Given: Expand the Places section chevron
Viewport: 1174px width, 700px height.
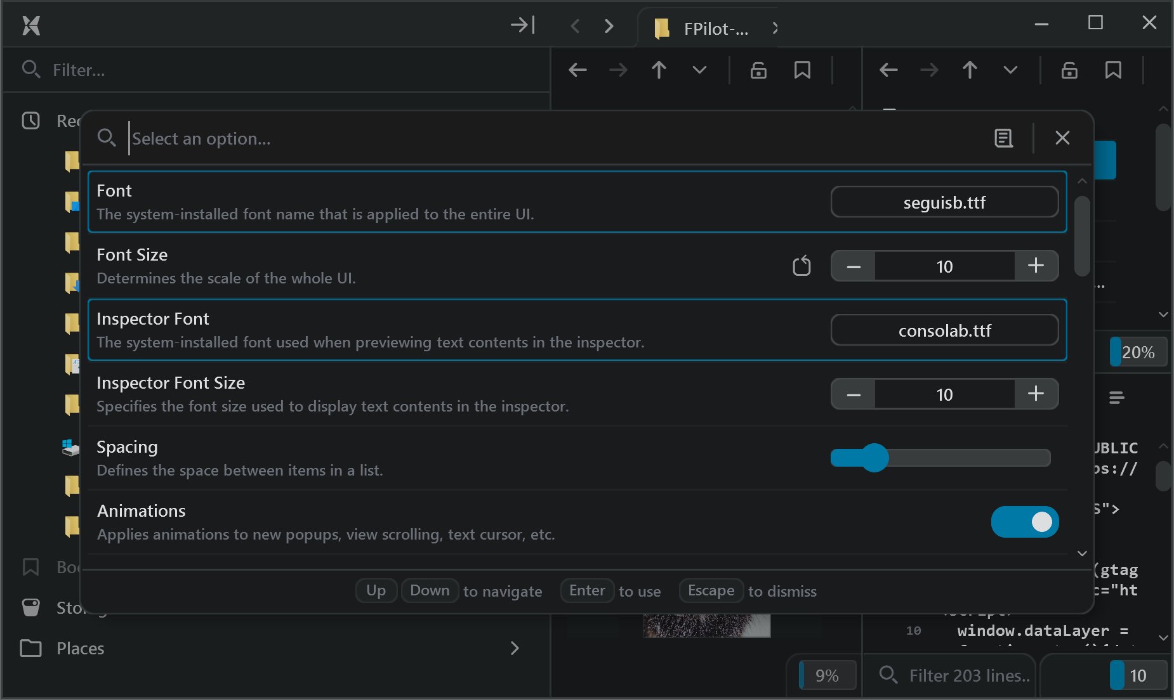Looking at the screenshot, I should pos(515,648).
